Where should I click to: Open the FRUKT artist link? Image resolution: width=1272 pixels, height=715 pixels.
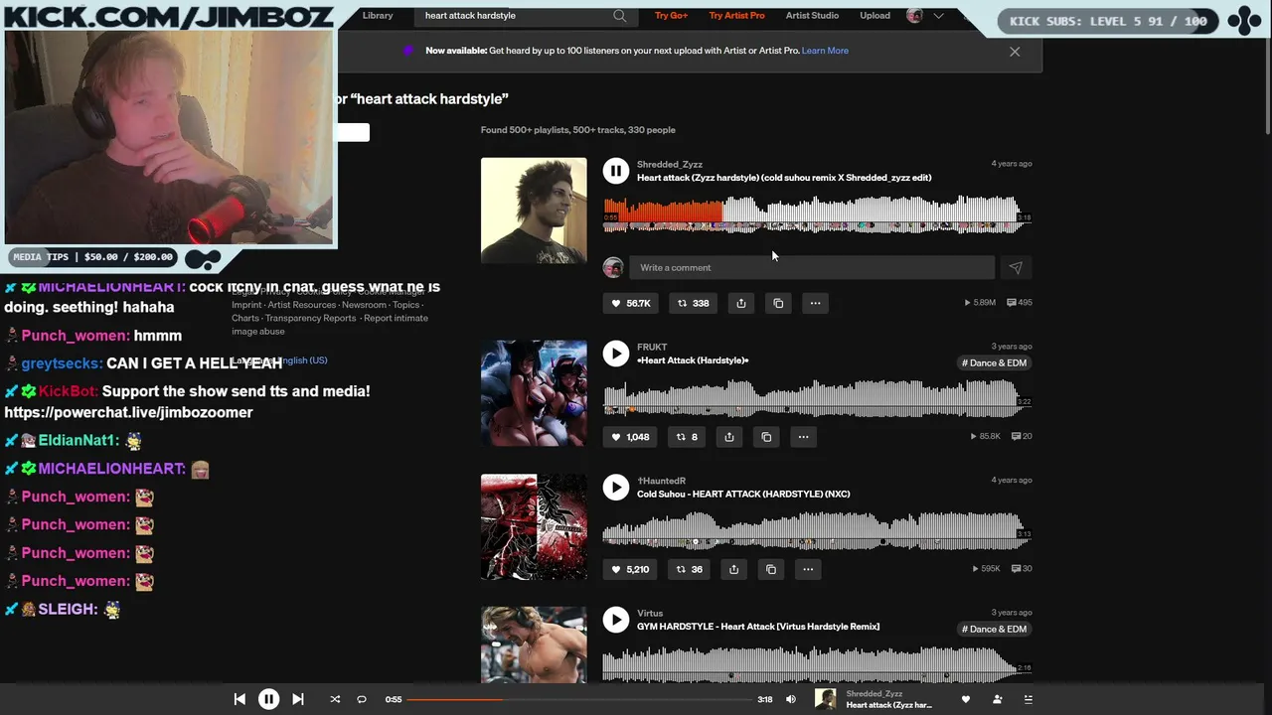coord(652,347)
